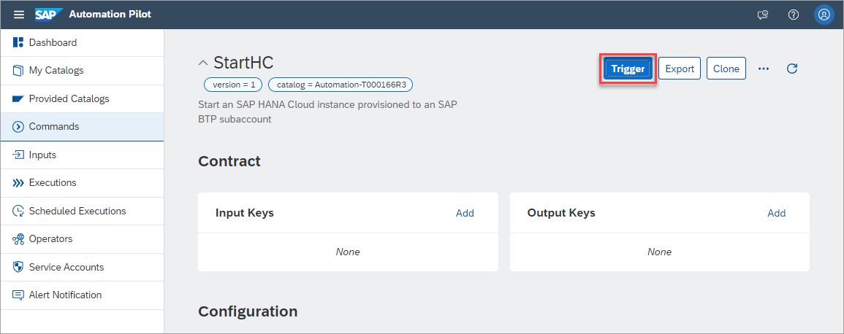Click 'None' under Input Keys
The width and height of the screenshot is (844, 334).
point(348,252)
